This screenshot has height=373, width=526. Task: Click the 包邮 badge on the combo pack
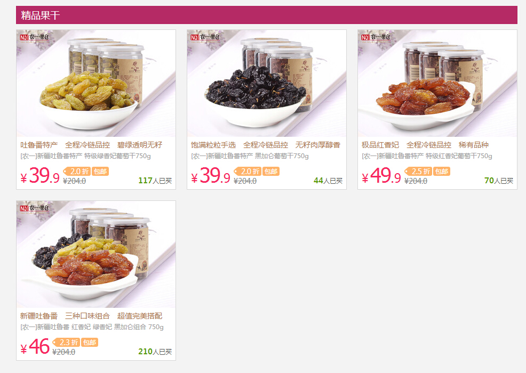click(89, 343)
